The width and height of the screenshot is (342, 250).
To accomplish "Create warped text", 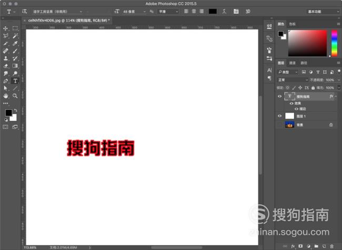I will tap(225, 12).
